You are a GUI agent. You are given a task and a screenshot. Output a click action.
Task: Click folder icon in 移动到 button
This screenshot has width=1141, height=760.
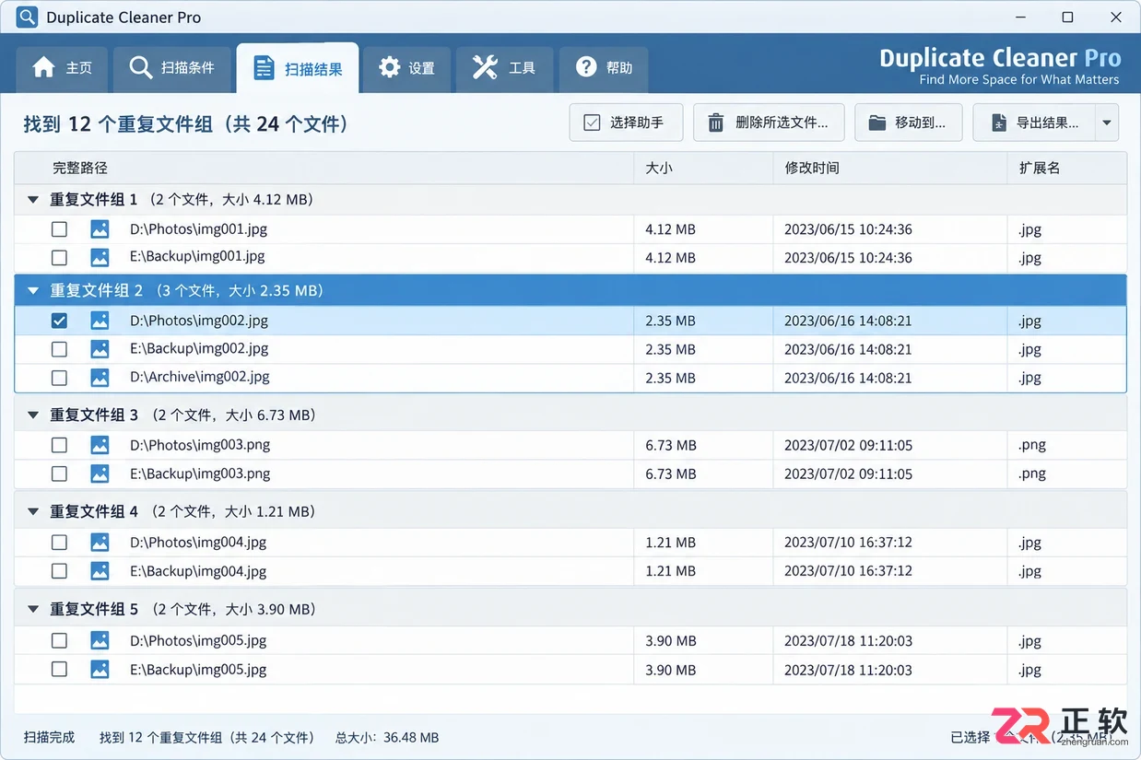pos(876,123)
